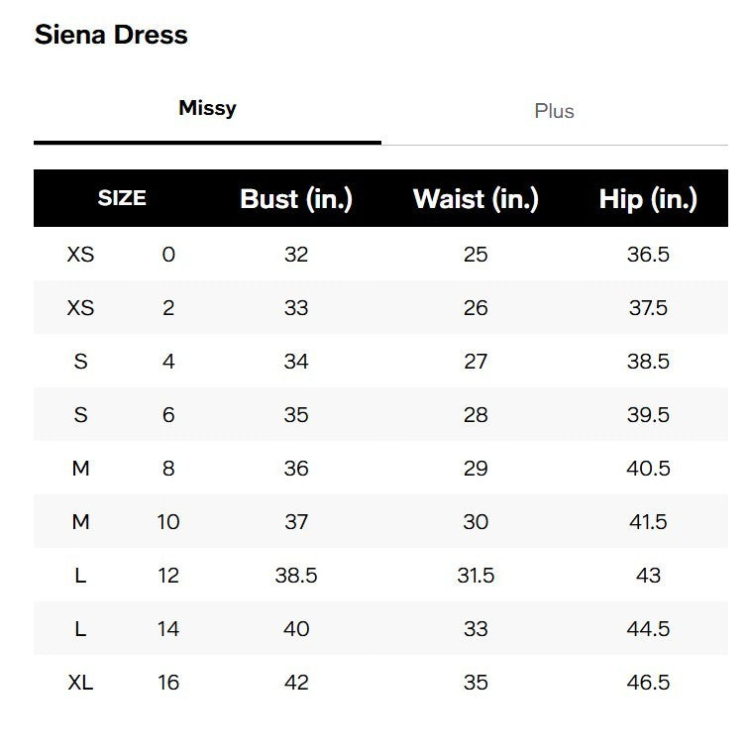Click bust value 42 for size 16
Image resolution: width=750 pixels, height=751 pixels.
tap(296, 683)
